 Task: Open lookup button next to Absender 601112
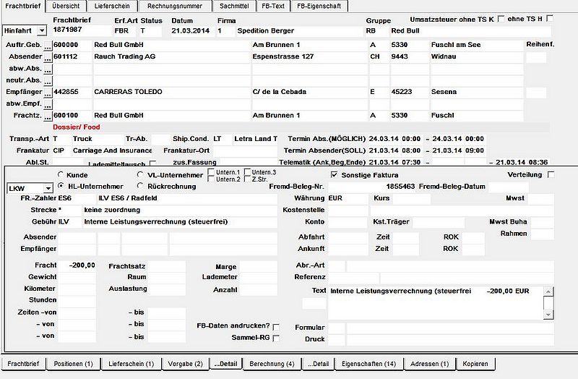click(48, 57)
